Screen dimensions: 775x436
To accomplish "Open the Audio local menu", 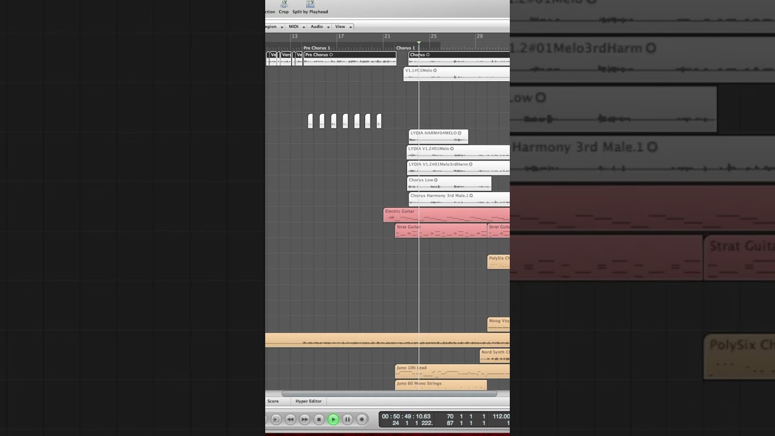I will coord(320,27).
